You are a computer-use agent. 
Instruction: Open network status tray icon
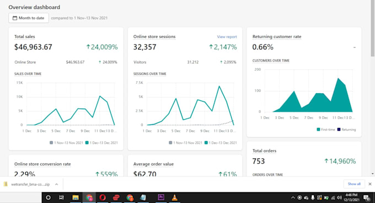[333, 197]
